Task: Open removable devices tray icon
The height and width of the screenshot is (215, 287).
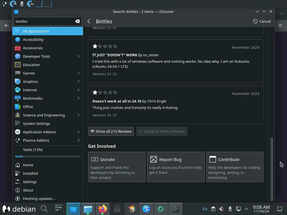Action: [x=230, y=209]
